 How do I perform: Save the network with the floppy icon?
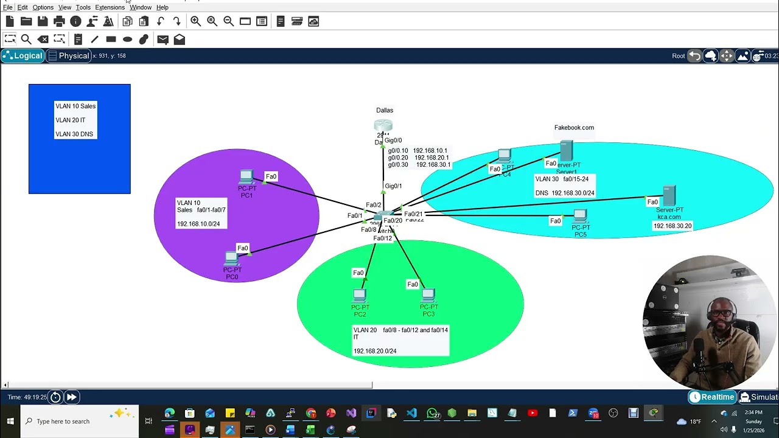(x=43, y=21)
